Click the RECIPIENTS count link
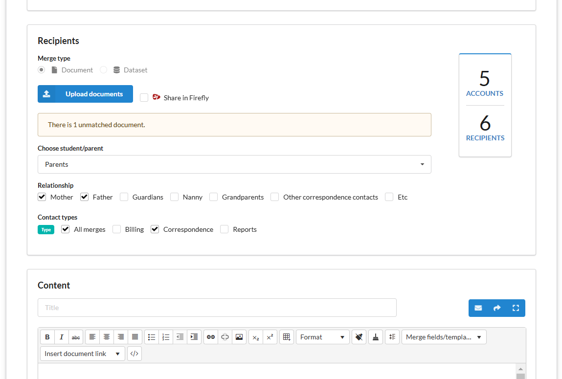Viewport: 562px width, 379px height. coord(485,137)
